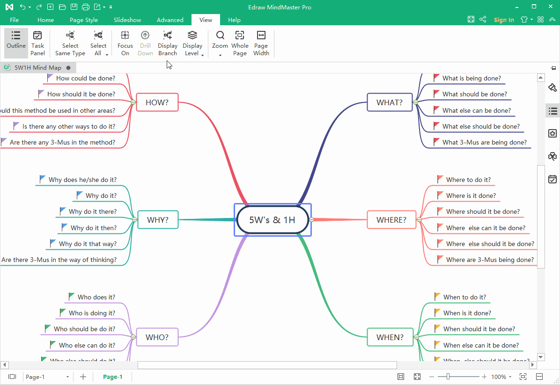
Task: Click the Sign In link
Action: coord(504,20)
